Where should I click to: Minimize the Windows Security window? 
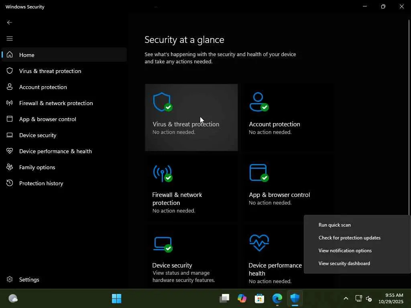[364, 6]
